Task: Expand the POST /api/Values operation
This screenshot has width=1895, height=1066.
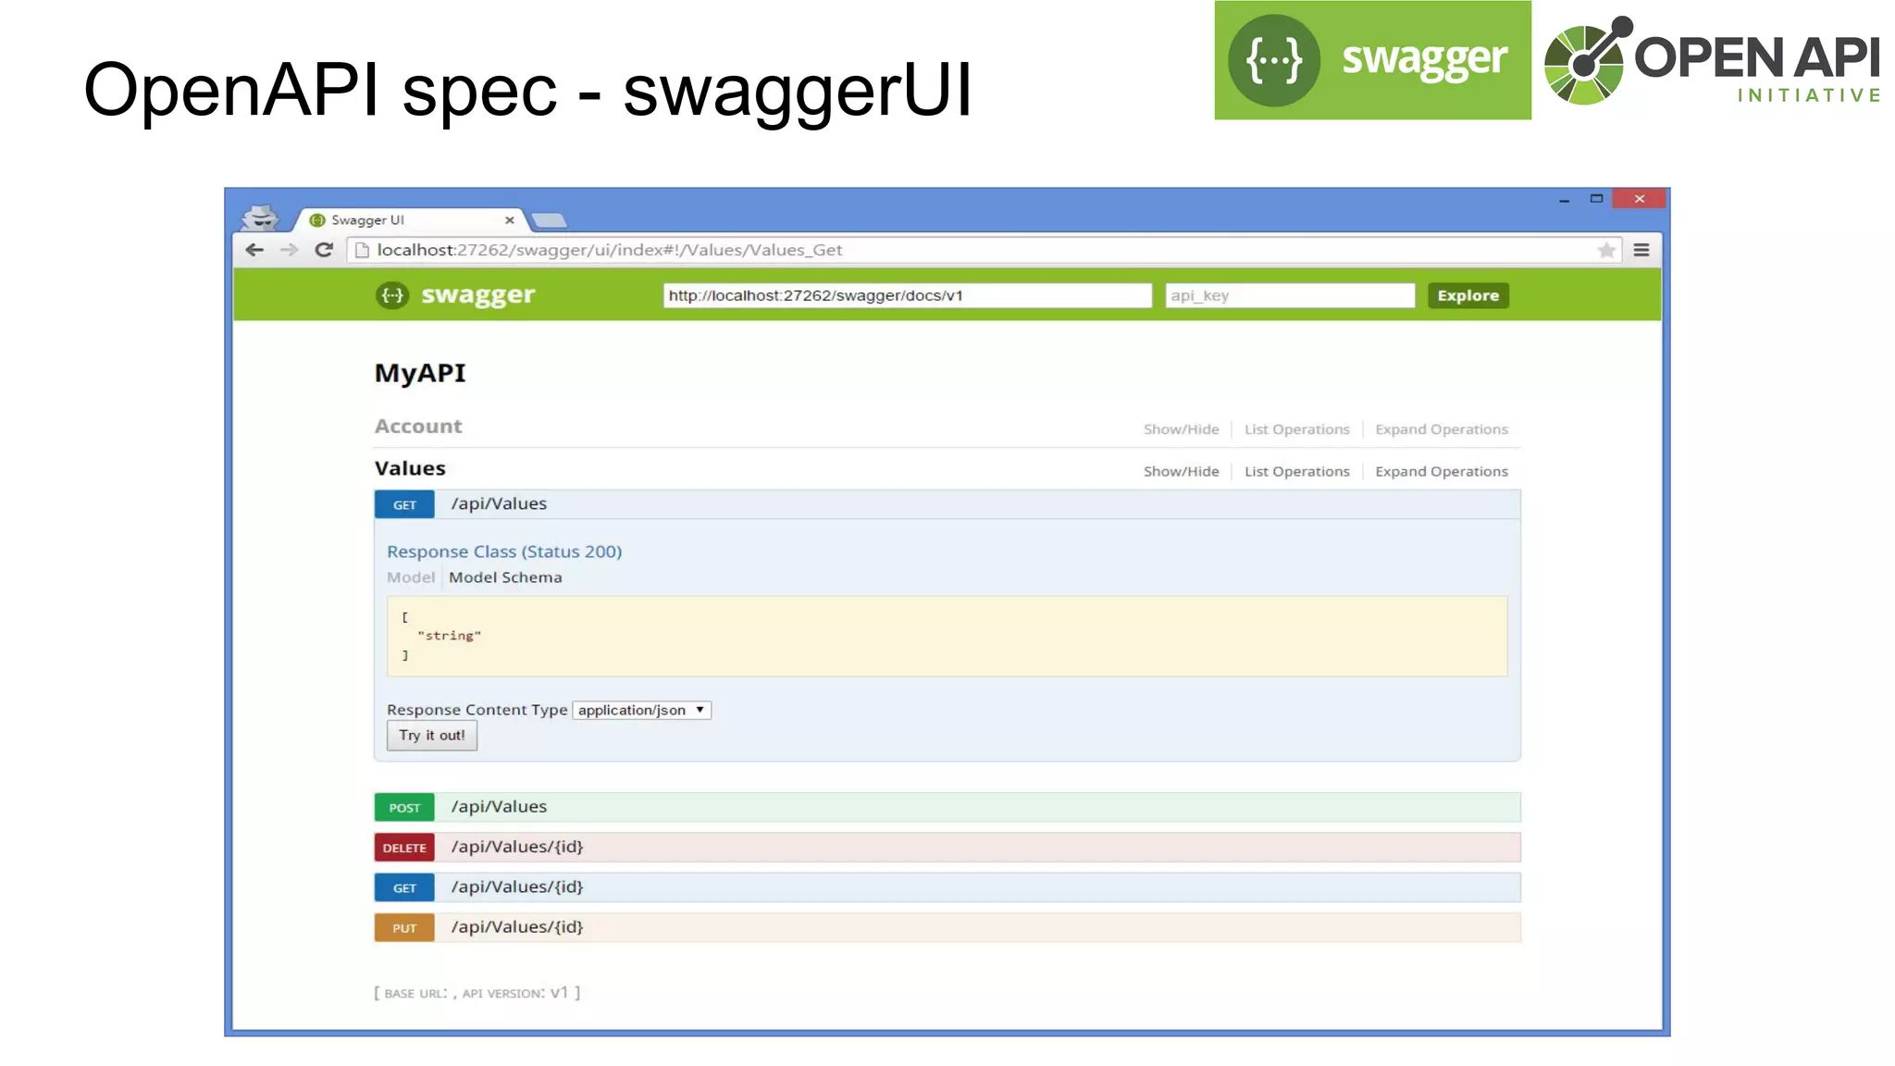Action: tap(499, 807)
